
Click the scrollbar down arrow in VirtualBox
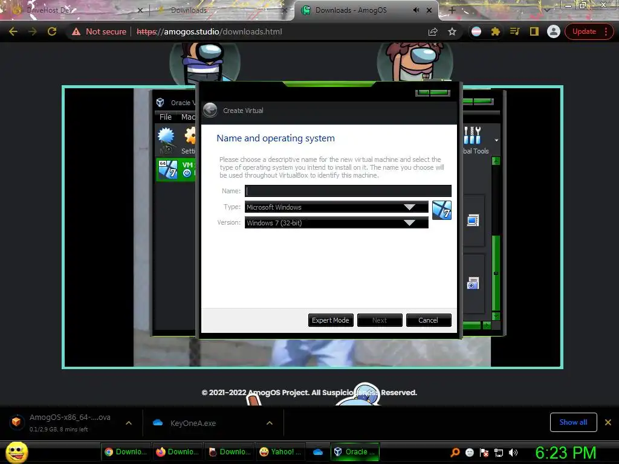coord(496,316)
